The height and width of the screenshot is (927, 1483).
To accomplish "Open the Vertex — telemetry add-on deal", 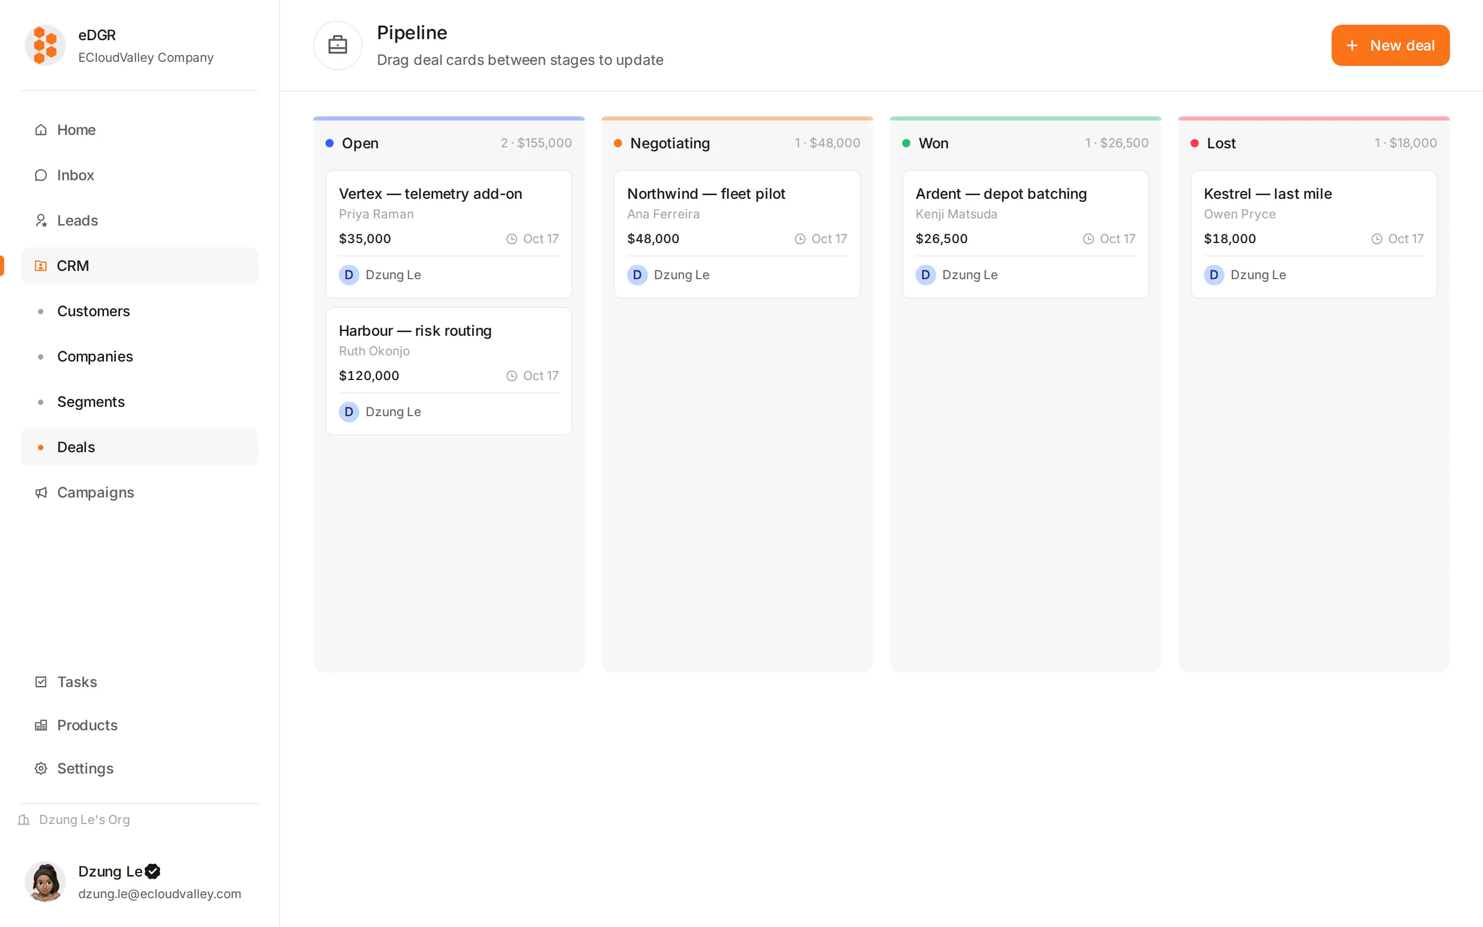I will tap(449, 235).
